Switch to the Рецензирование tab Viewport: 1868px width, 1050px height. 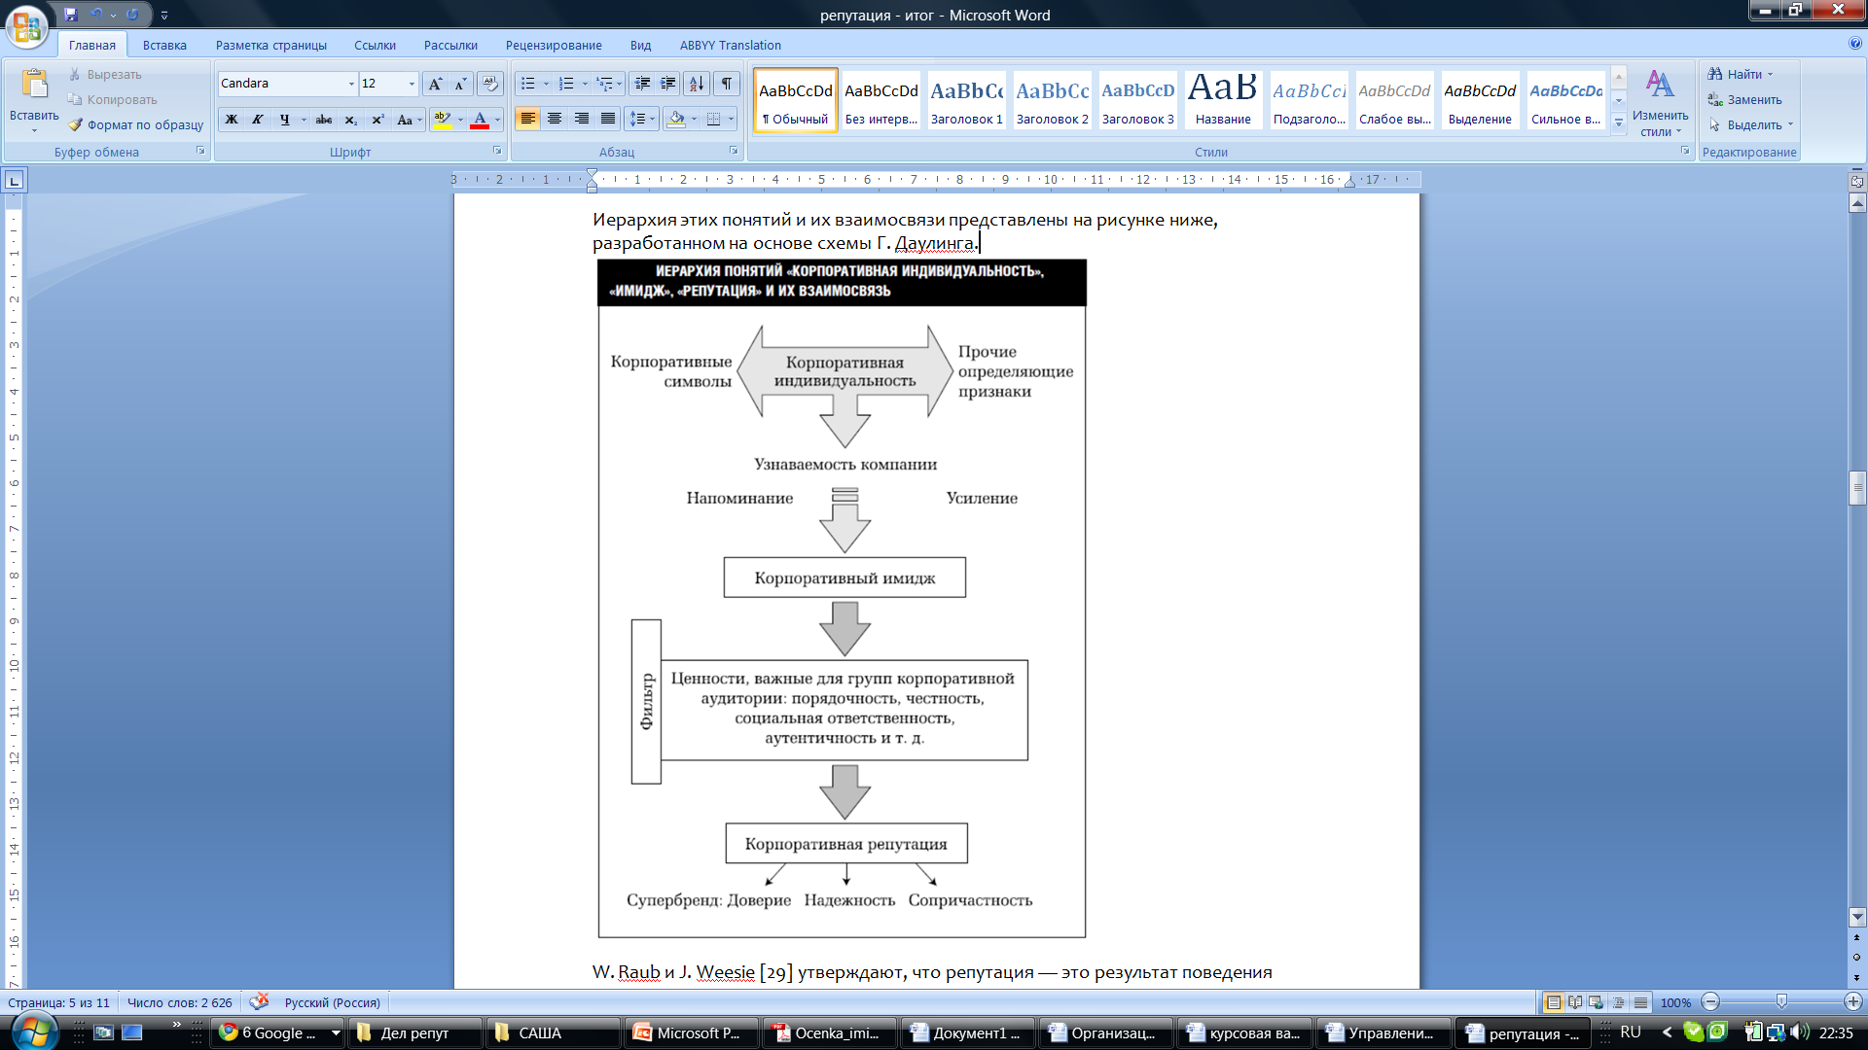[x=554, y=45]
